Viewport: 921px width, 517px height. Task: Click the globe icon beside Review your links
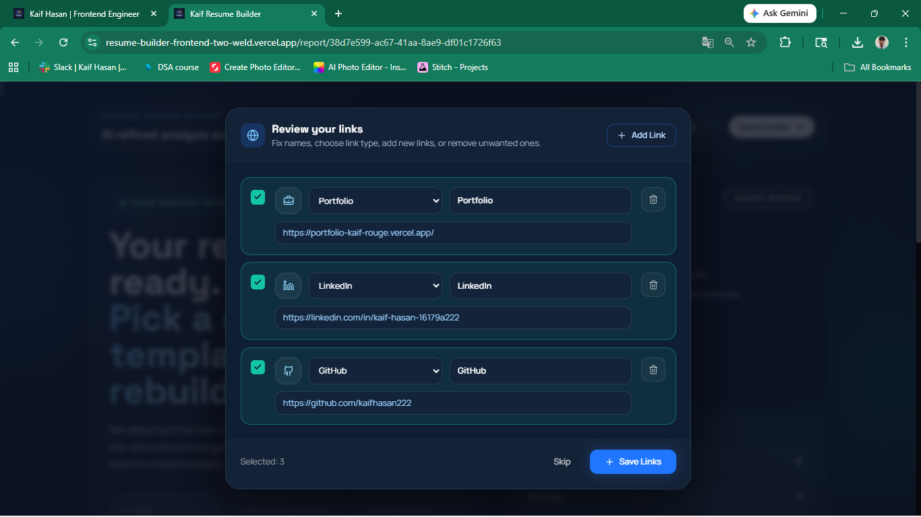253,135
